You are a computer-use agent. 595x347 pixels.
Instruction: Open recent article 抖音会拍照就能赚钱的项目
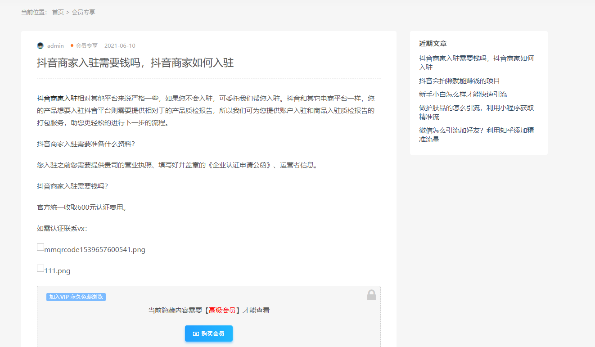pos(460,81)
